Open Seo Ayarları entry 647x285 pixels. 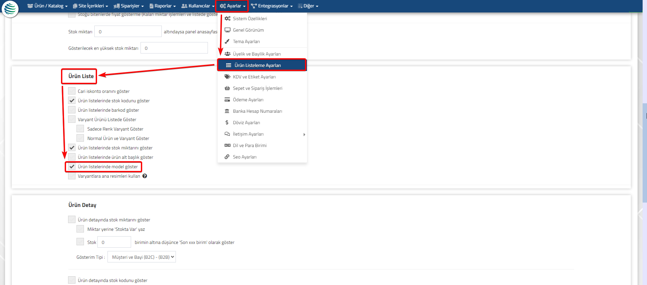click(x=262, y=157)
